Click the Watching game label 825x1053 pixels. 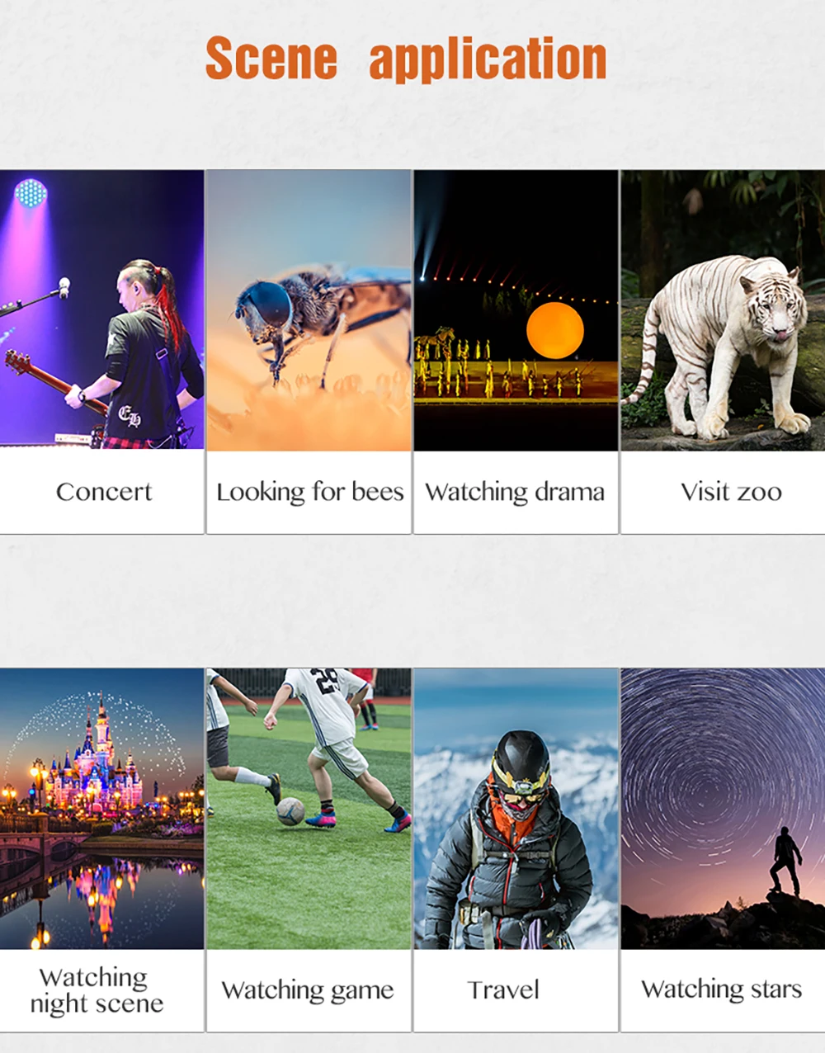tap(308, 990)
